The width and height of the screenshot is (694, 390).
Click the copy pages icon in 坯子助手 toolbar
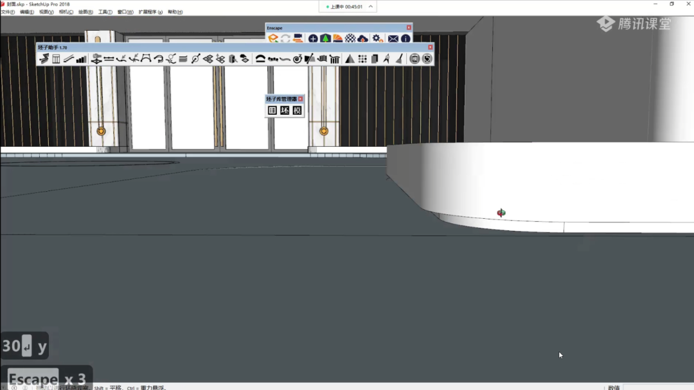(x=375, y=59)
